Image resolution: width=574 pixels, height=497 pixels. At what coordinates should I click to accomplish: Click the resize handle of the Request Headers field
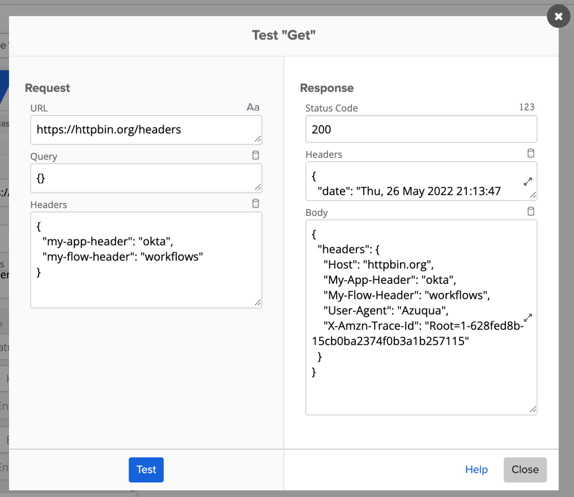[258, 303]
